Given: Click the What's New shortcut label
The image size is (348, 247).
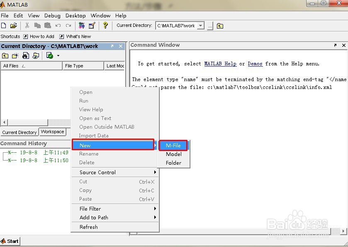Looking at the screenshot, I should pyautogui.click(x=78, y=36).
